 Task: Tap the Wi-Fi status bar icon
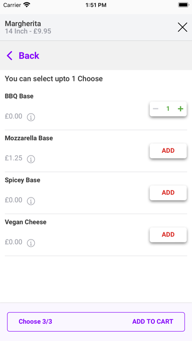pos(27,5)
